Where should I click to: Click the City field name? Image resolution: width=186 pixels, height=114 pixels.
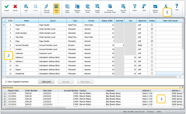pyautogui.click(x=17, y=65)
